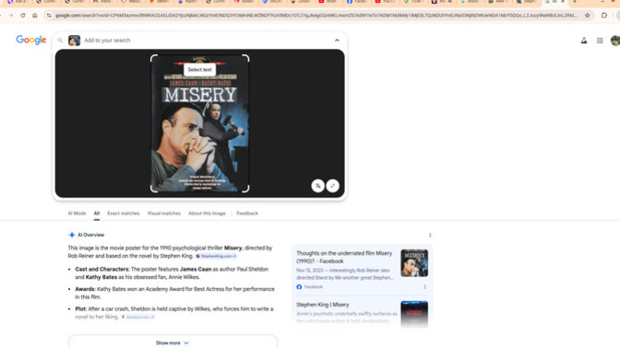
Task: Open the Google apps grid
Action: pyautogui.click(x=600, y=41)
